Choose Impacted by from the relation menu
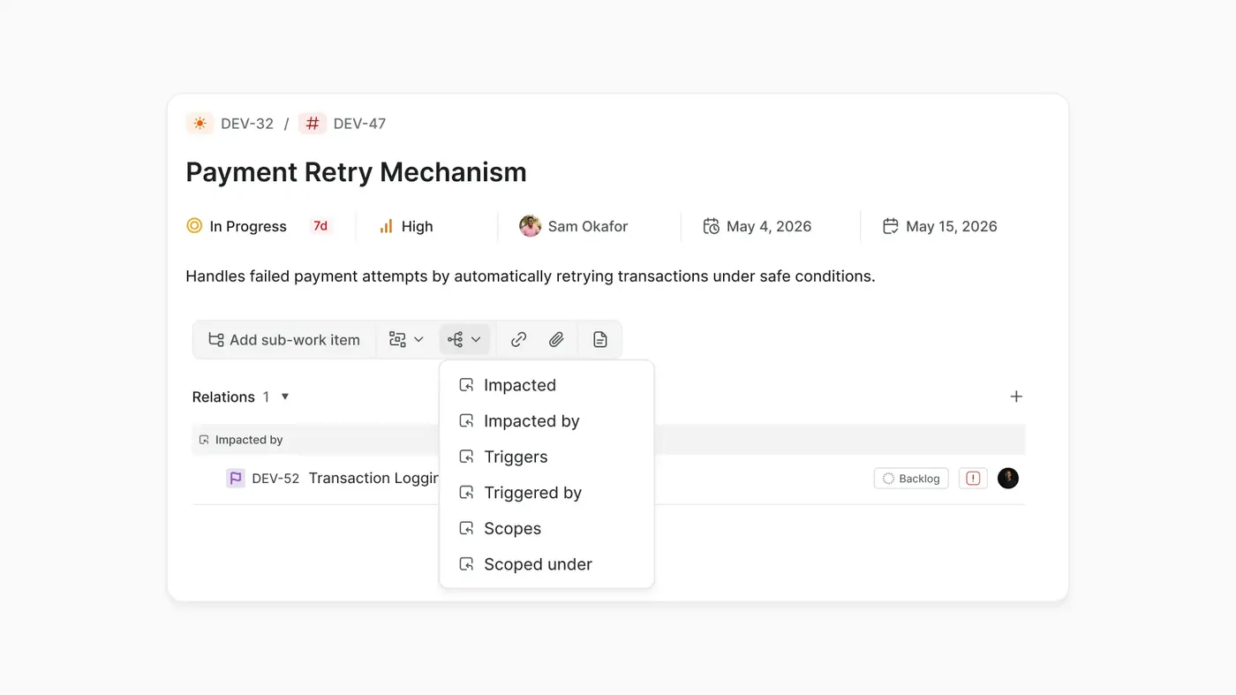 coord(546,421)
